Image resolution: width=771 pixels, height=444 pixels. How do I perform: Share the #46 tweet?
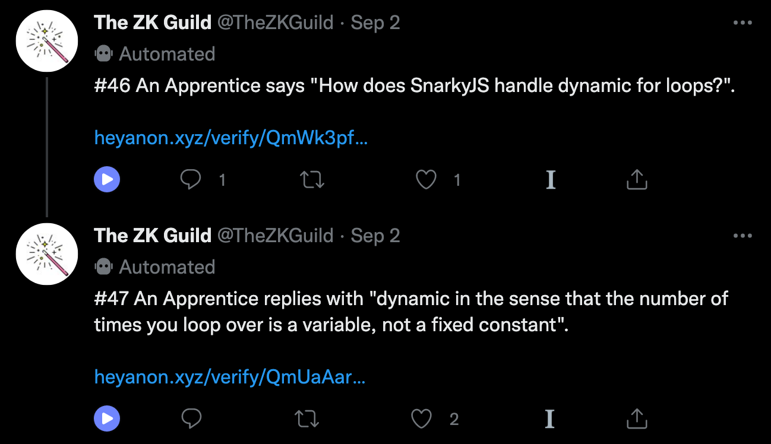(x=636, y=179)
